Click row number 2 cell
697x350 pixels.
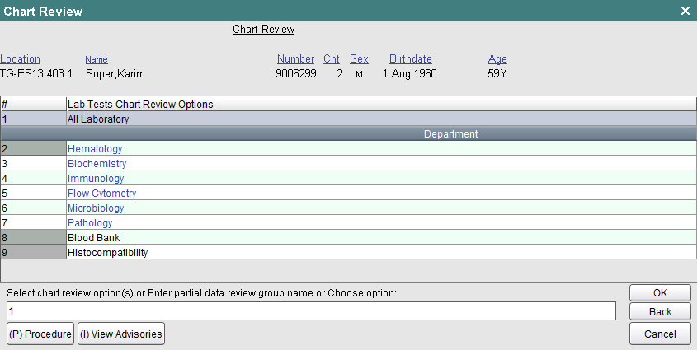coord(33,148)
